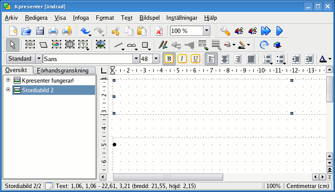Click the Save document floppy icon
The width and height of the screenshot is (335, 192).
40,31
